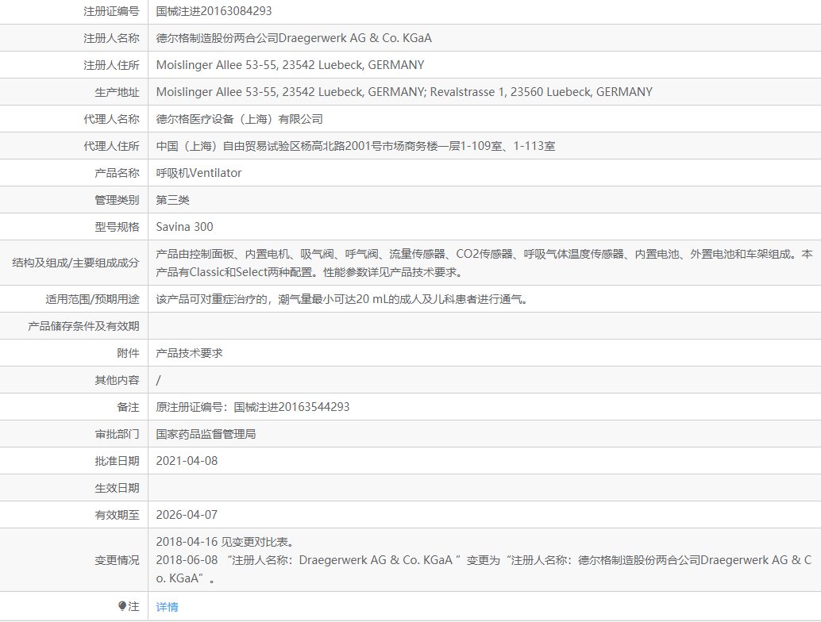Click the 生产地址 label
This screenshot has height=622, width=821.
coord(118,92)
